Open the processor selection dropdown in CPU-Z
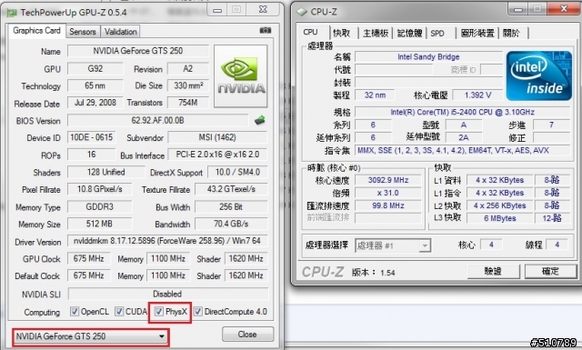 click(x=393, y=245)
